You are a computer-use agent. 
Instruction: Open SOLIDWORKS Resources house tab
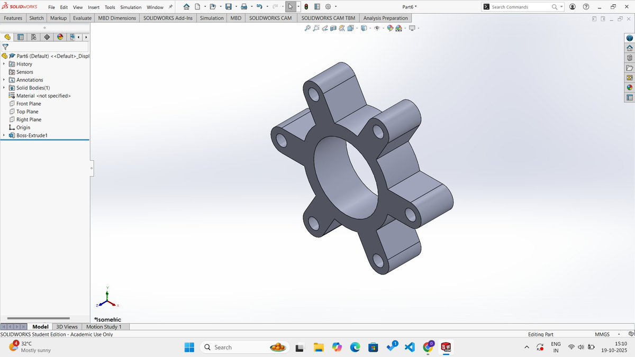(629, 48)
